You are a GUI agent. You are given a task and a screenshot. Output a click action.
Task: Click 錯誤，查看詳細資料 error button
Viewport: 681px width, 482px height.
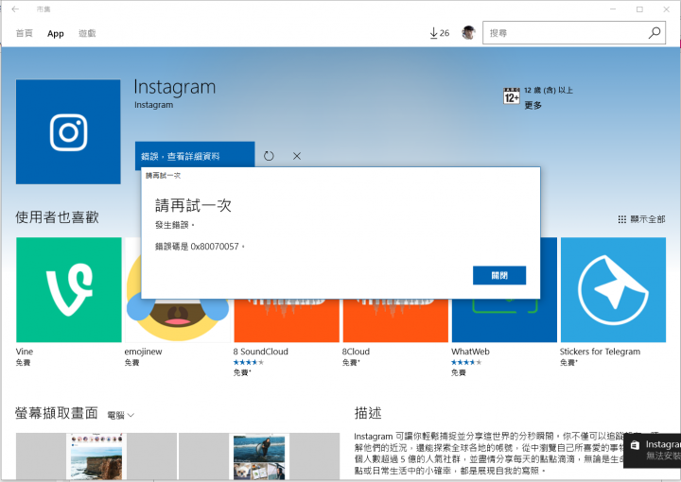pos(195,156)
